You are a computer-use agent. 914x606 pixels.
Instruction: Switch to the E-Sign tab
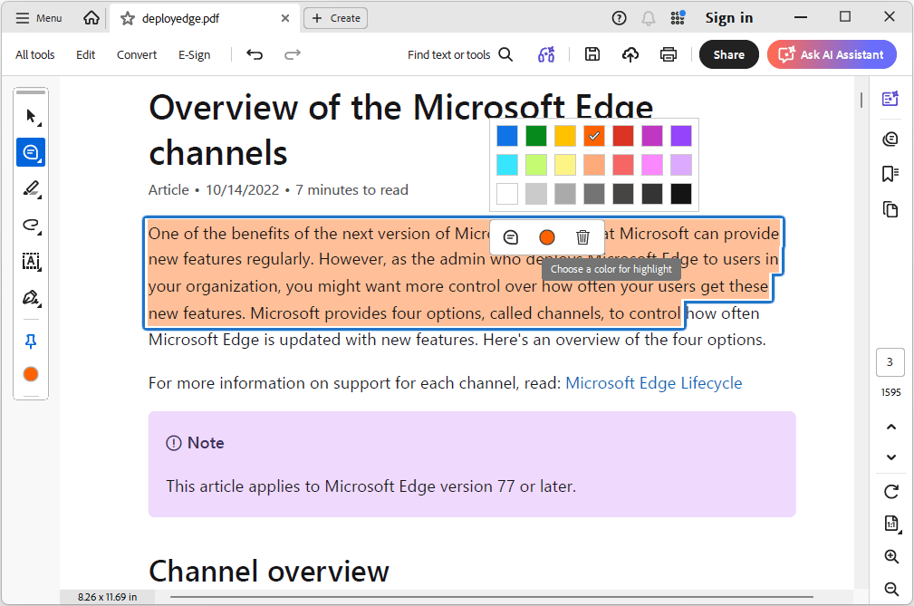coord(194,54)
